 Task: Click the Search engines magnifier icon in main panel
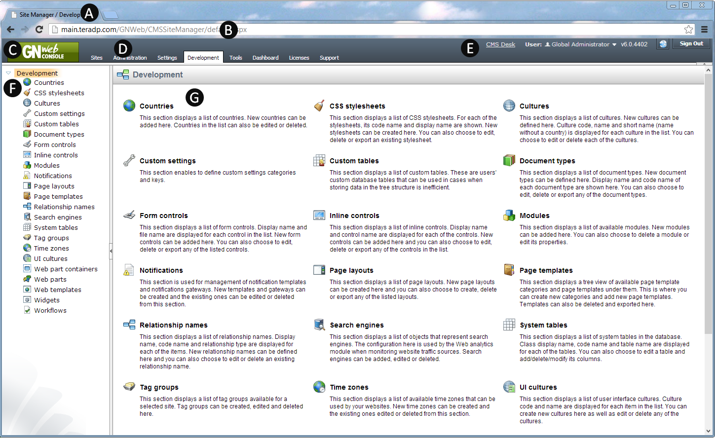point(319,325)
